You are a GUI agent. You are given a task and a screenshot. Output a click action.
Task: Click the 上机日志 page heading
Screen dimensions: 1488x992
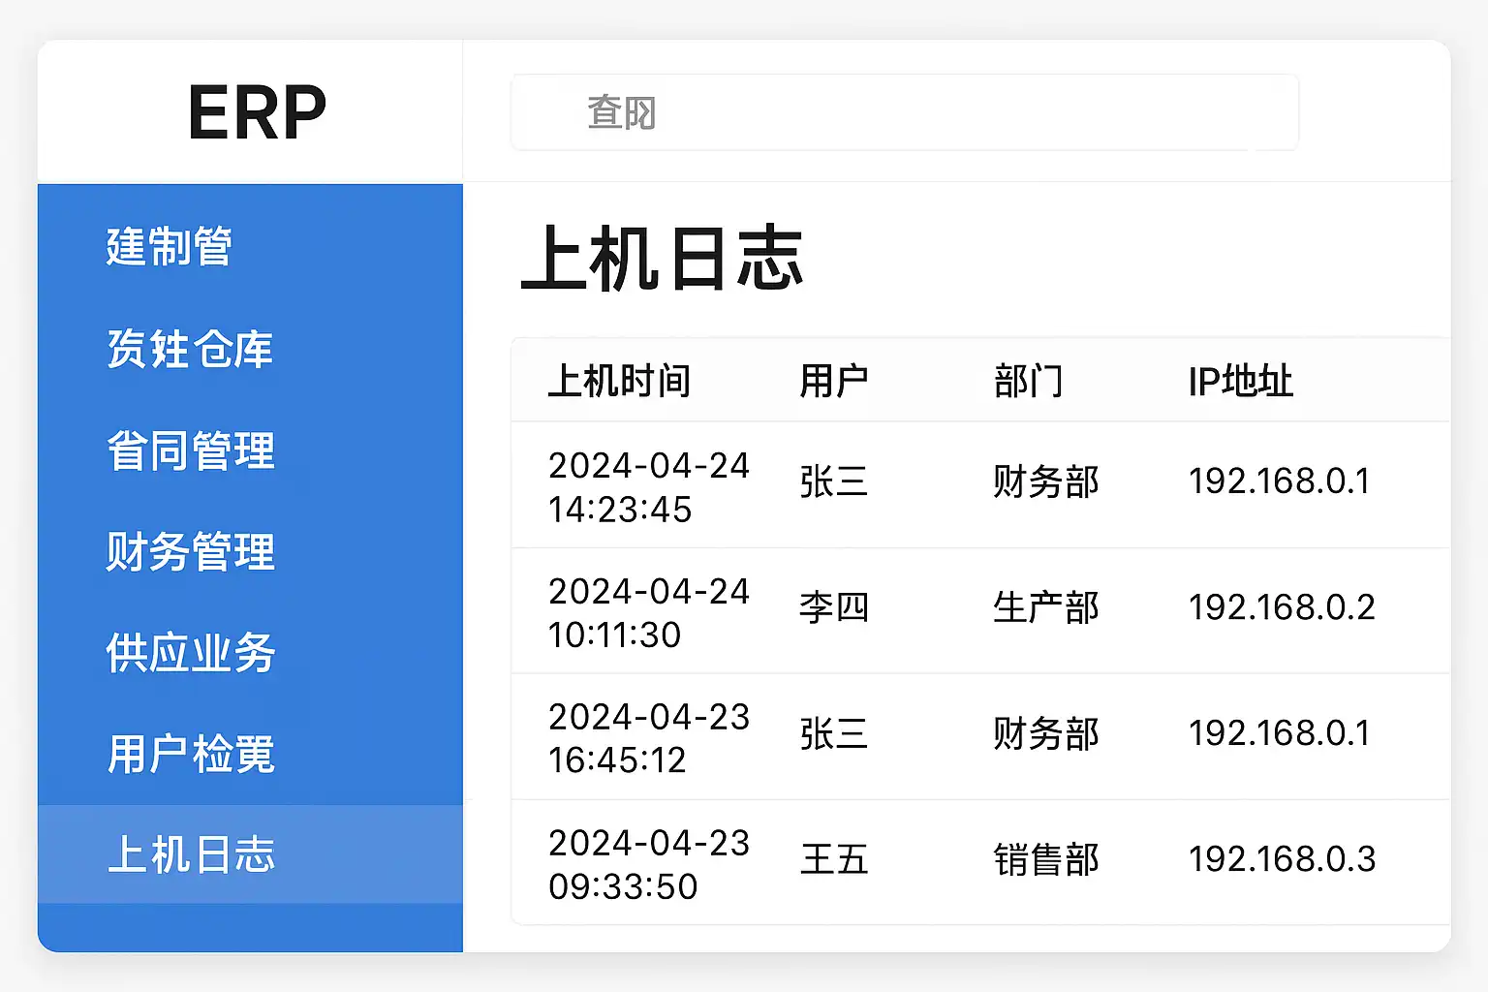(x=662, y=259)
